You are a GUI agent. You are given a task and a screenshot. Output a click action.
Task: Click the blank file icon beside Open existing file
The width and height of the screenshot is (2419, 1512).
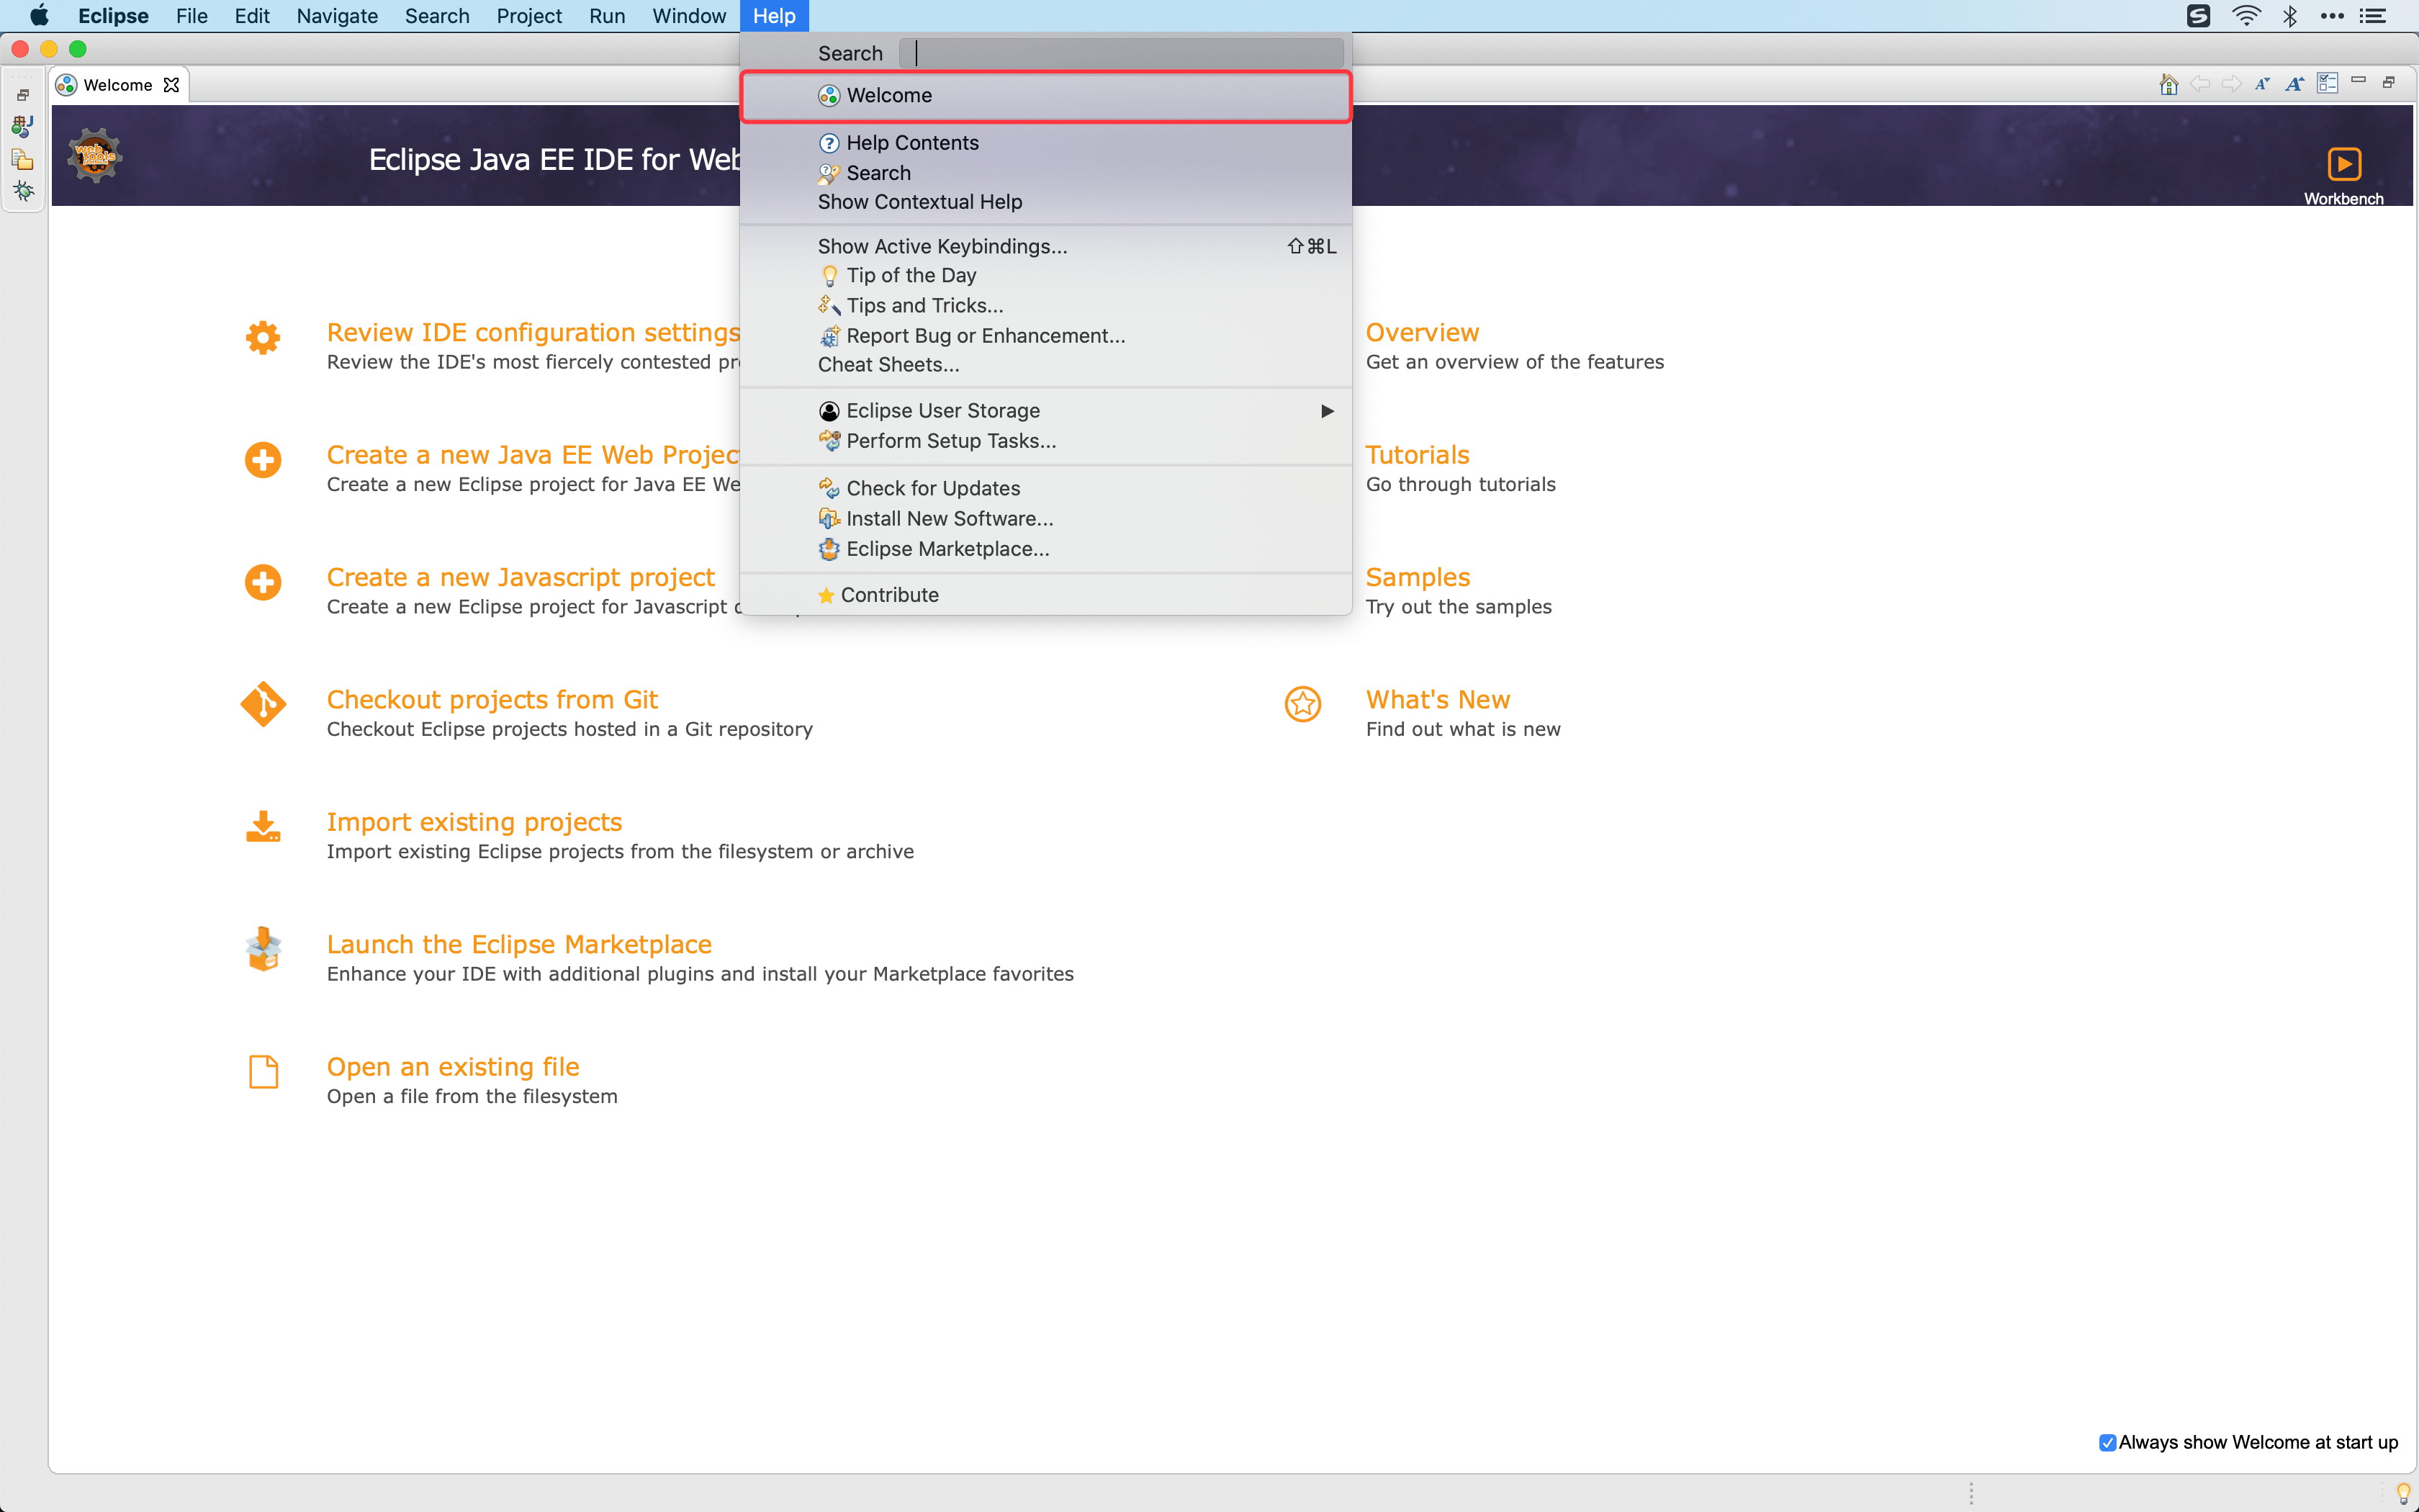263,1072
